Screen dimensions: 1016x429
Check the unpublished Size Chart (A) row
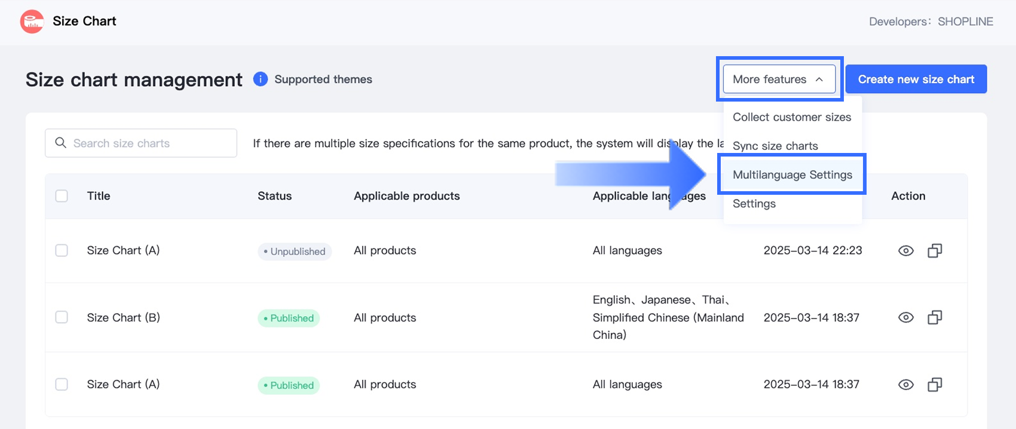[62, 250]
